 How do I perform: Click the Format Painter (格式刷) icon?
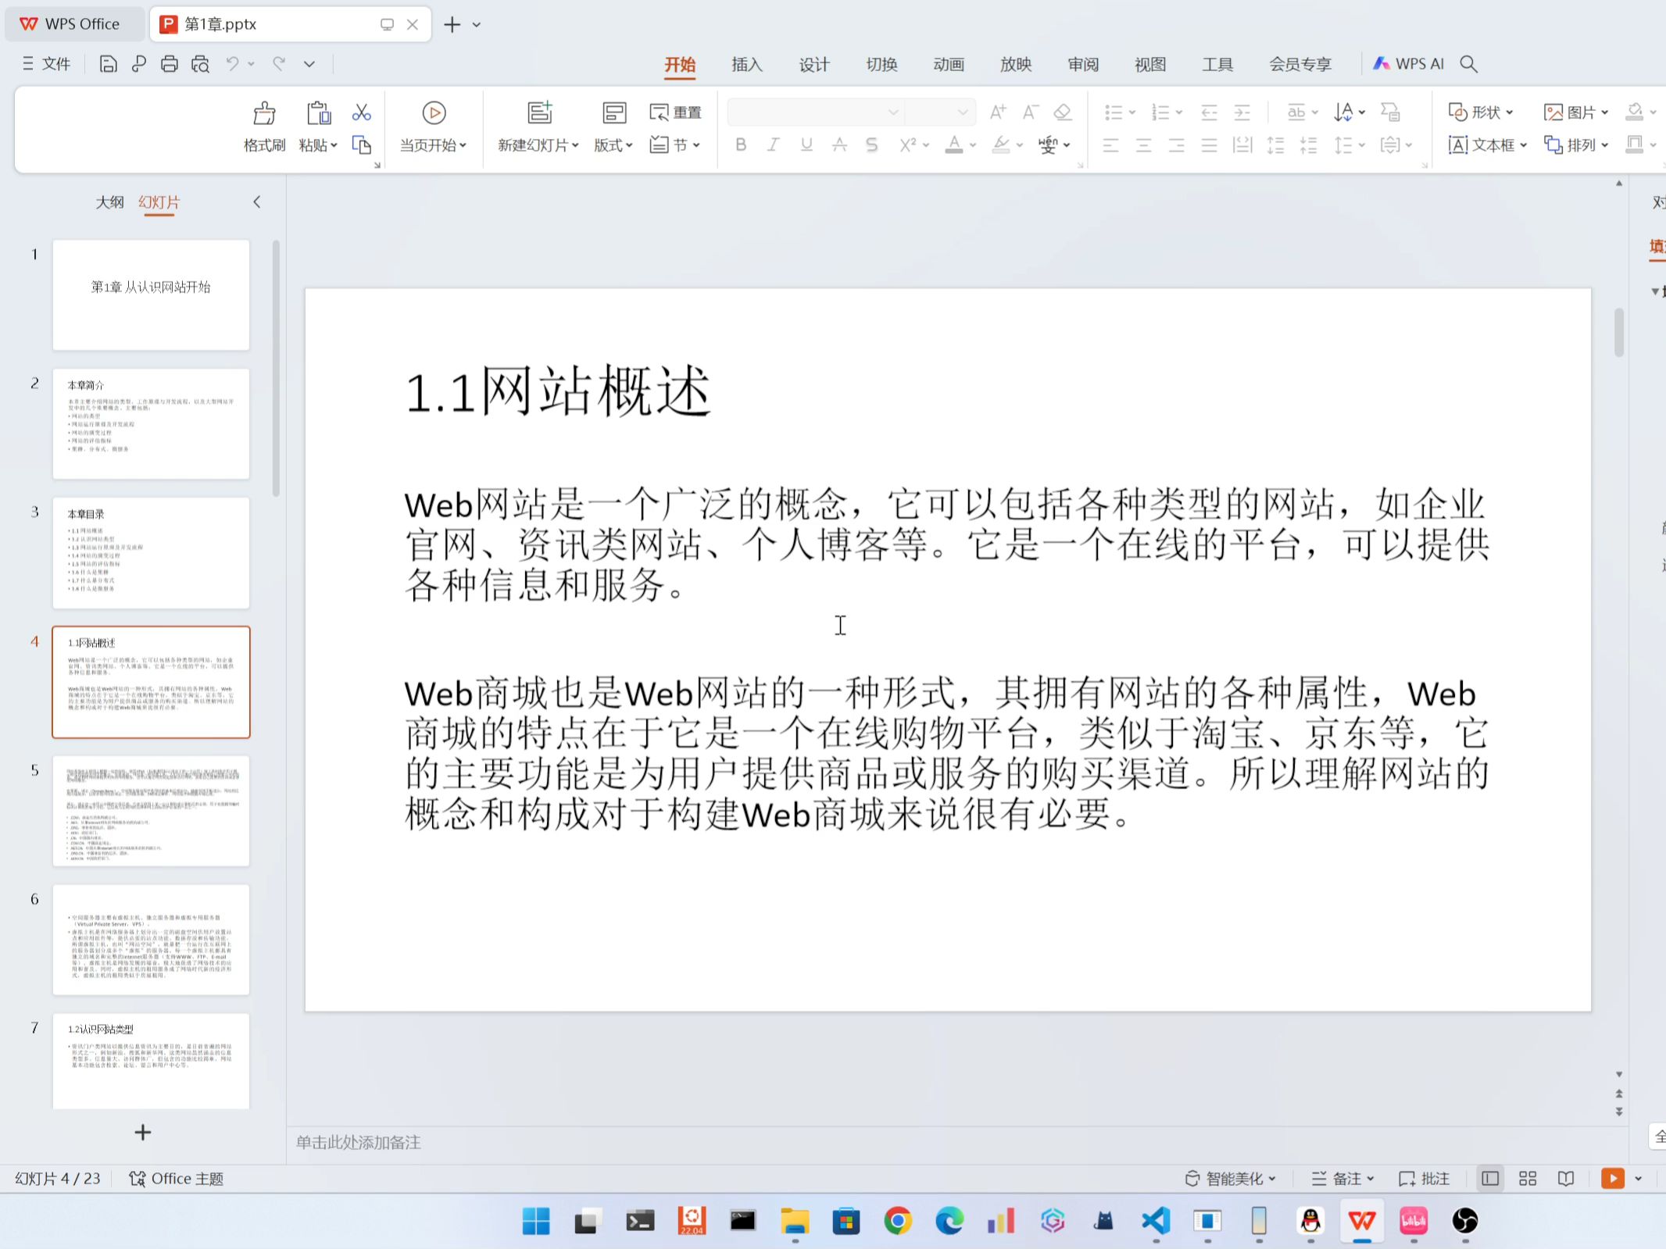tap(264, 113)
